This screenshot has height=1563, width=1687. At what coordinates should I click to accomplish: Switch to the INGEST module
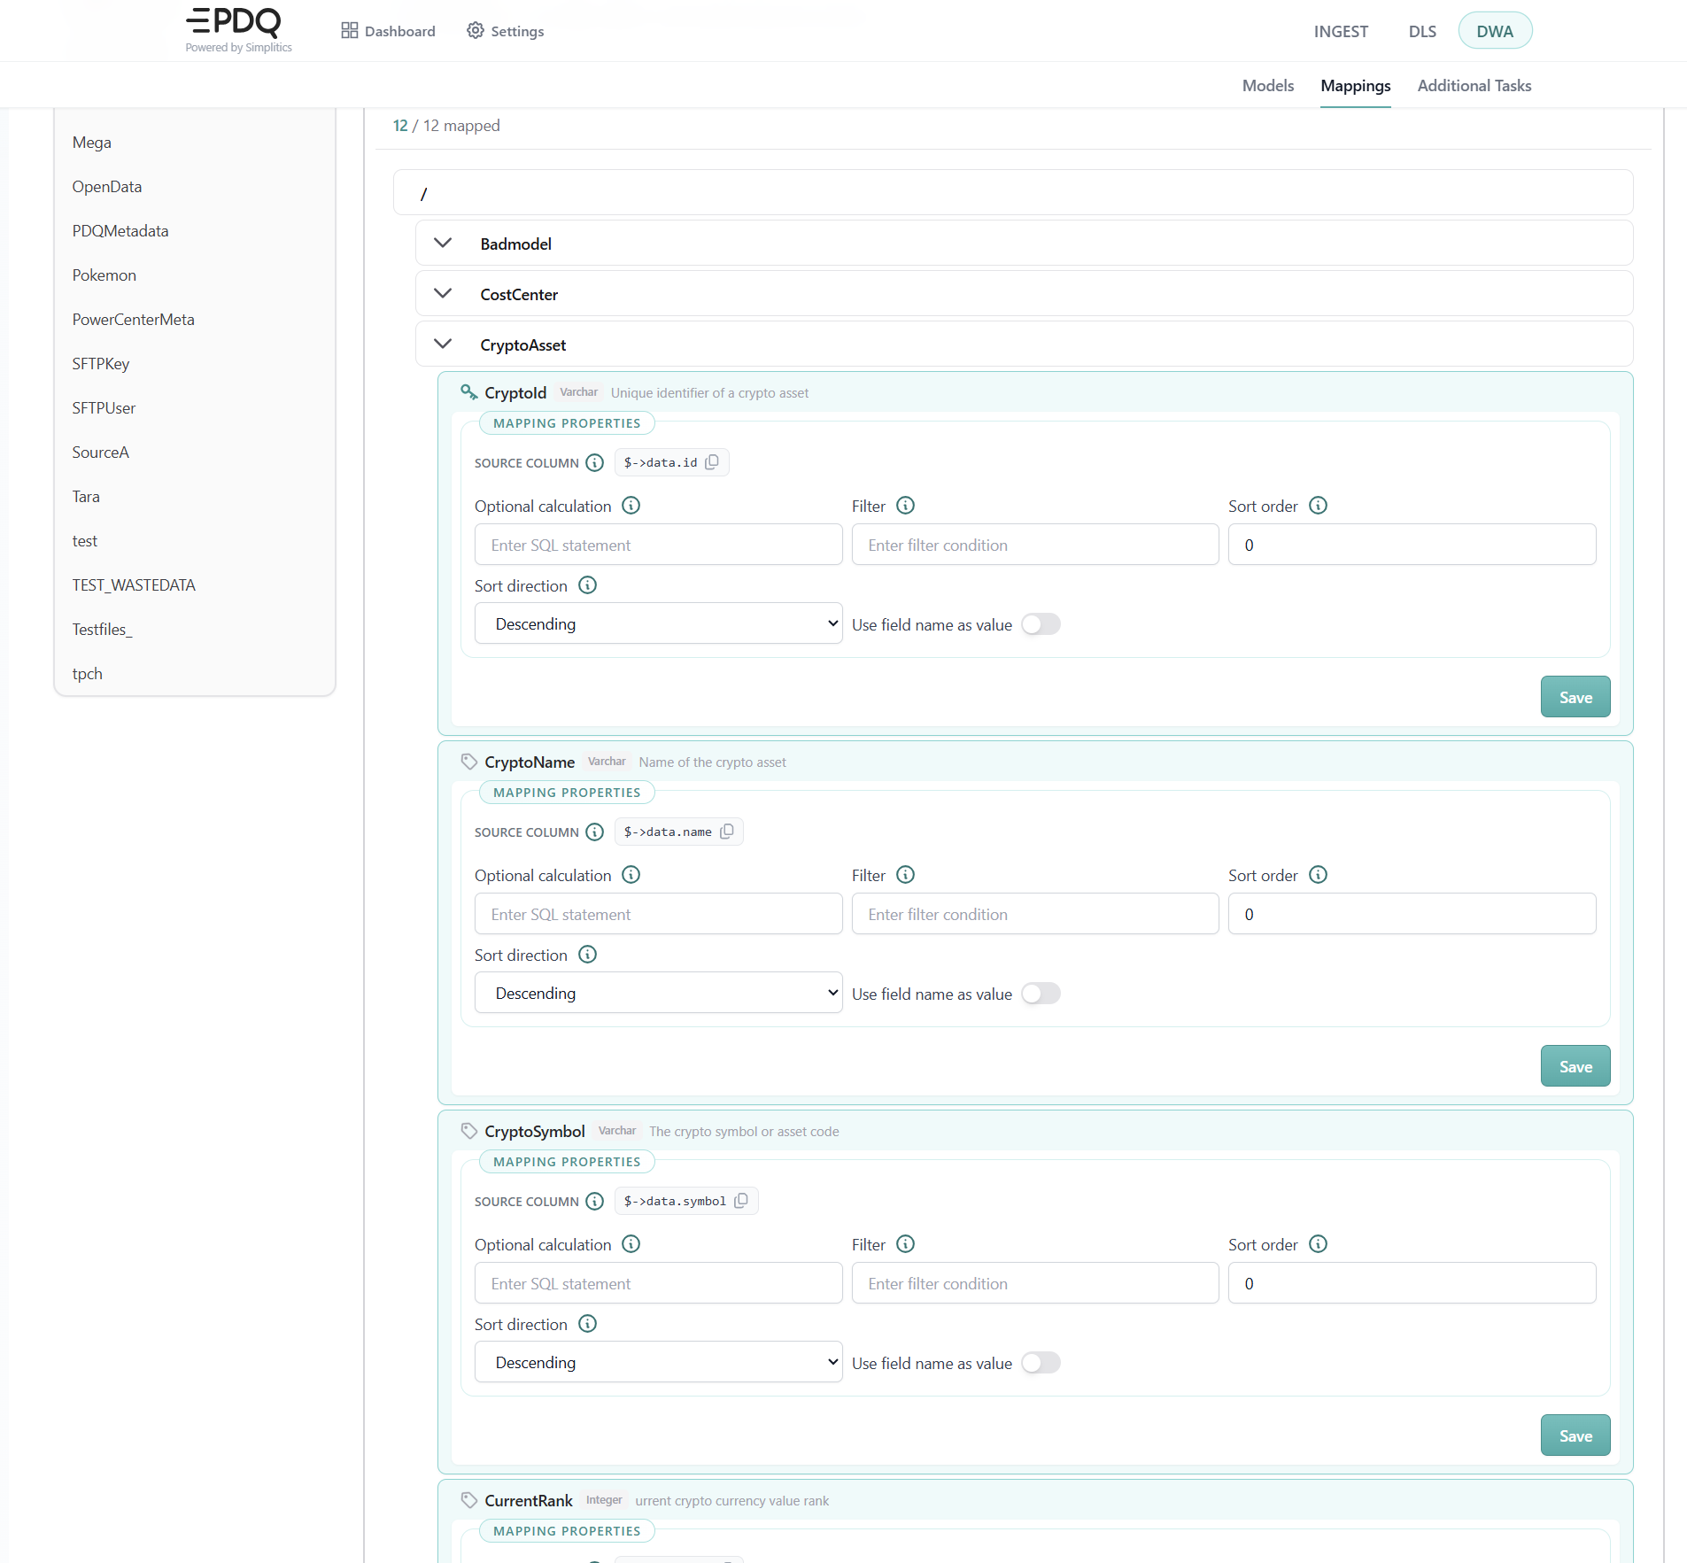pyautogui.click(x=1341, y=32)
